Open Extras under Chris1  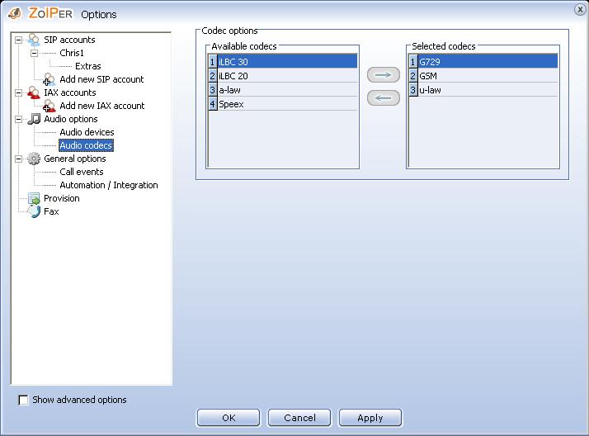click(x=88, y=66)
